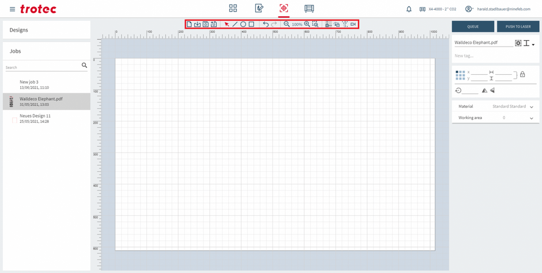Viewport: 542px width, 273px height.
Task: Set top-left anchor point in grid
Action: pos(457,73)
